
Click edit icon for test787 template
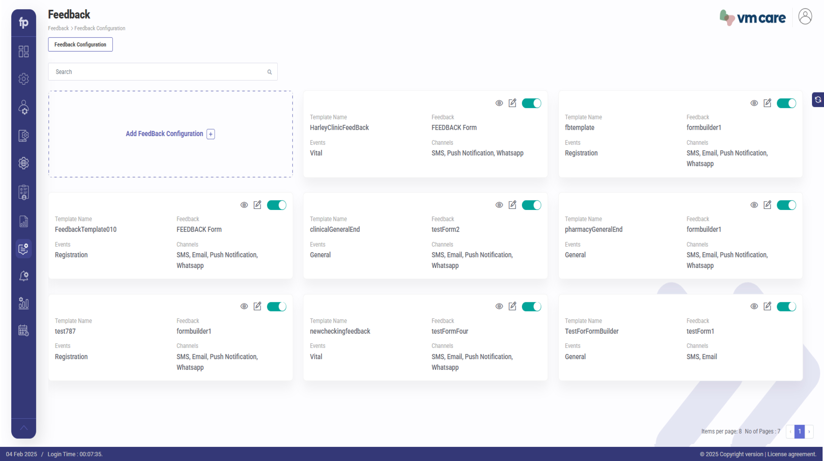257,306
